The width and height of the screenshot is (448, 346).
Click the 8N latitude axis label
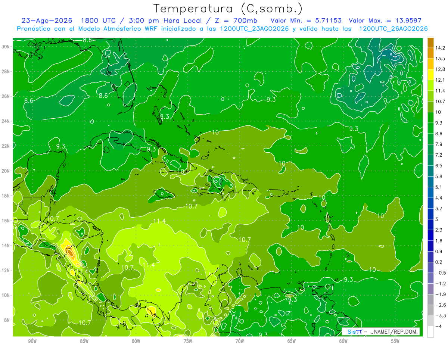[7, 320]
